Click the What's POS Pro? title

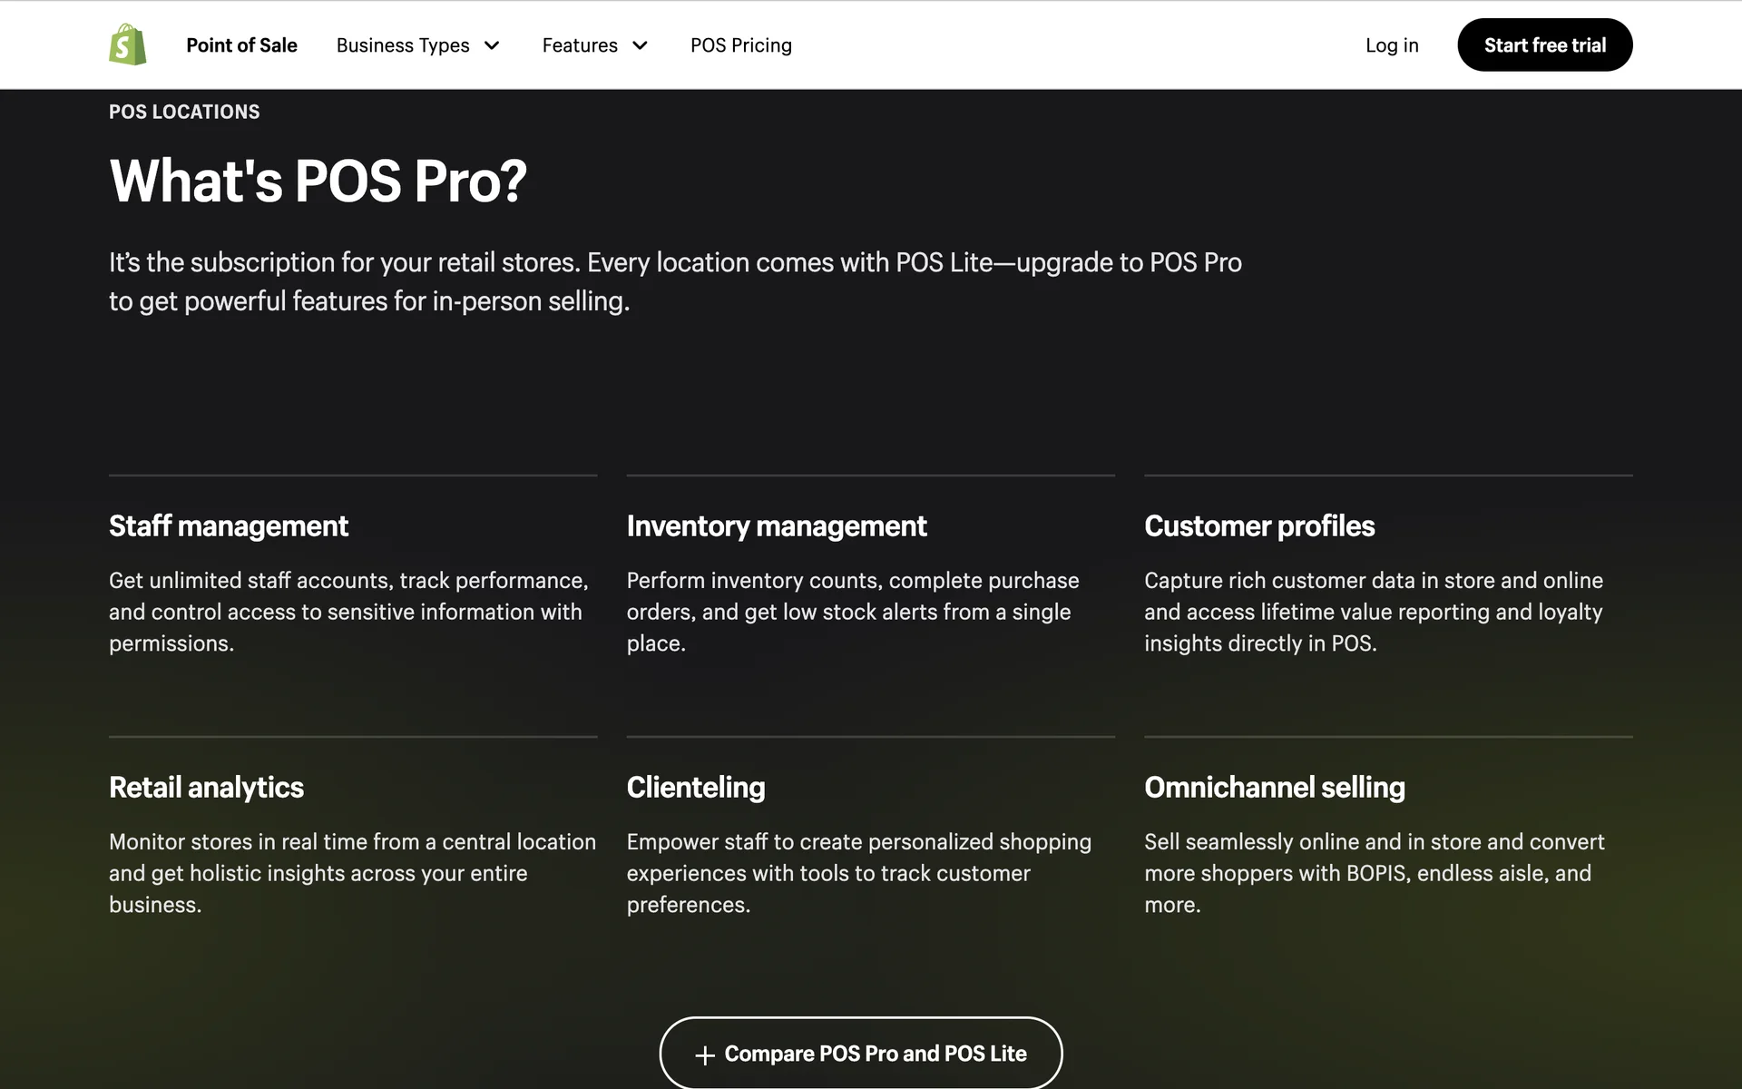pos(318,181)
